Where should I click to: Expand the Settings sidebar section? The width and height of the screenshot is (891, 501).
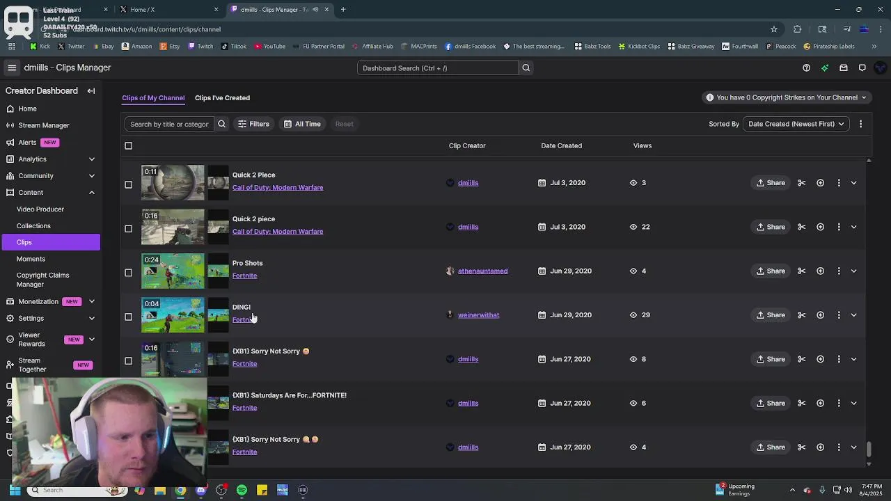(x=92, y=318)
